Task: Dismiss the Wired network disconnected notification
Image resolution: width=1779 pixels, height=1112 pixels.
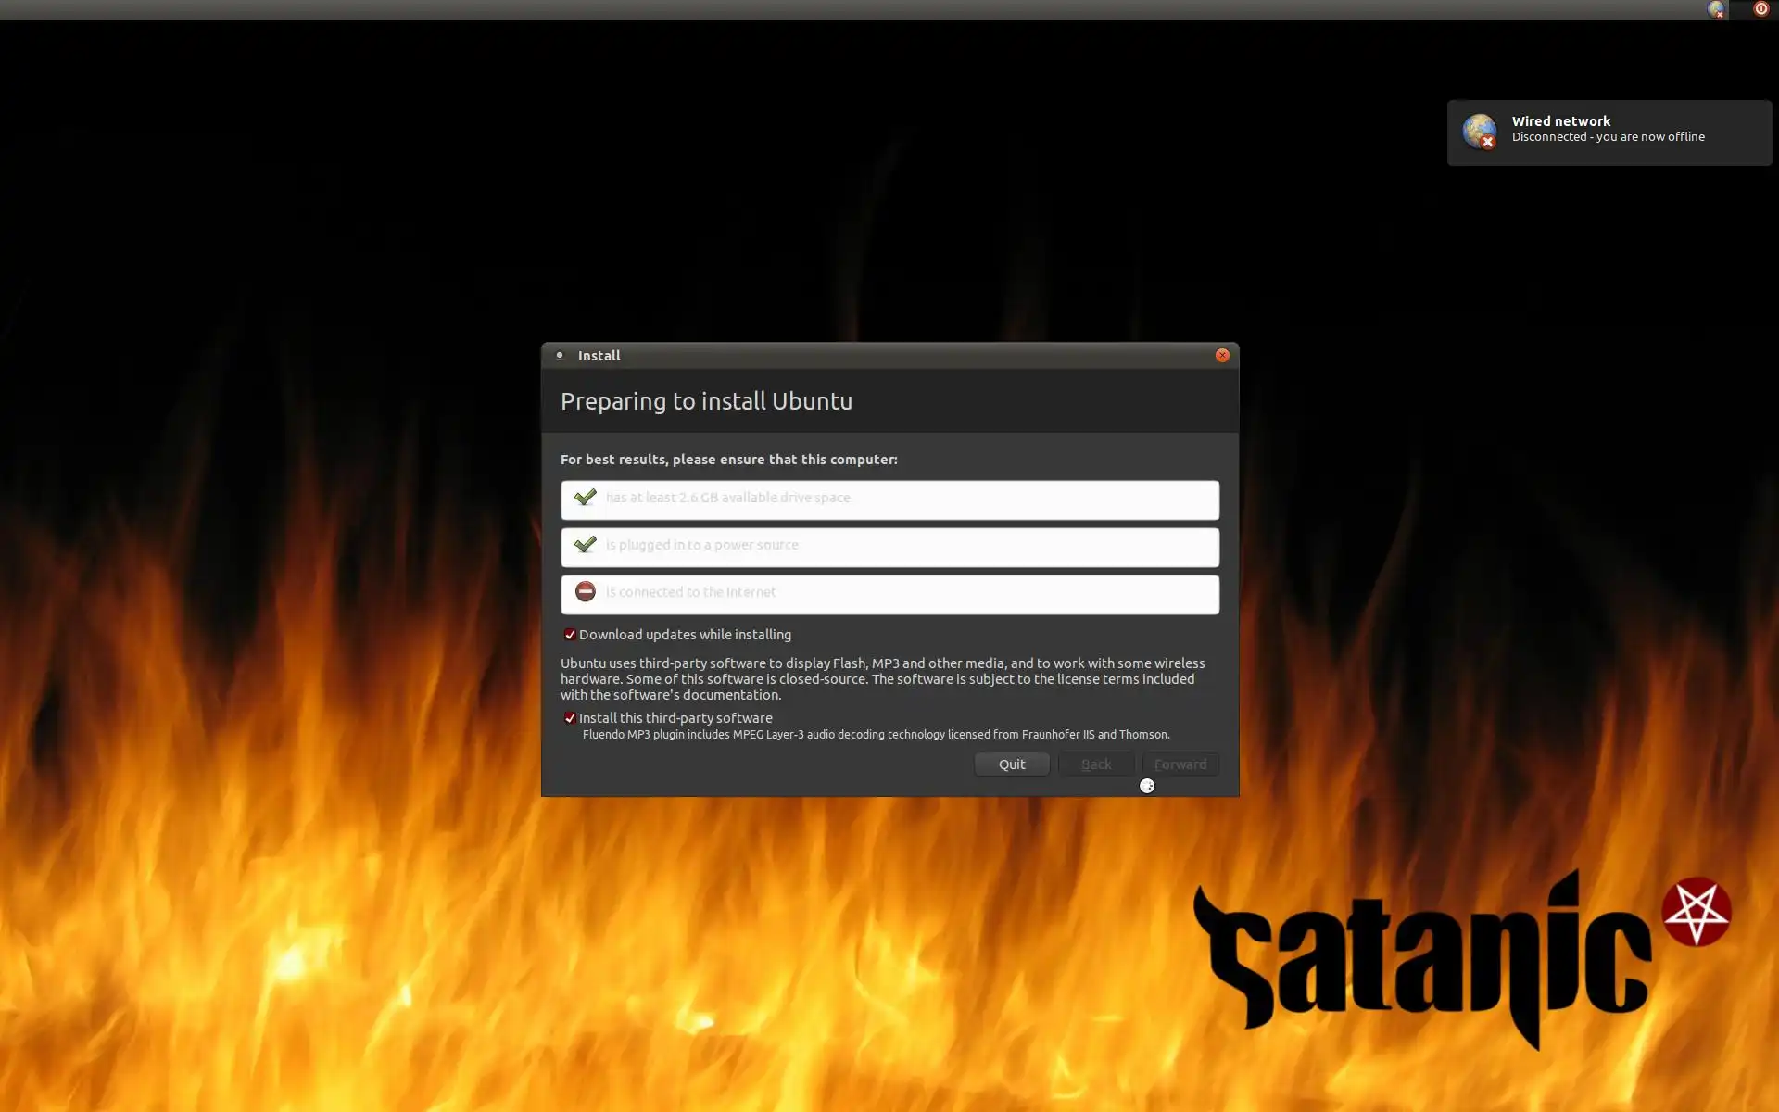Action: (x=1609, y=133)
